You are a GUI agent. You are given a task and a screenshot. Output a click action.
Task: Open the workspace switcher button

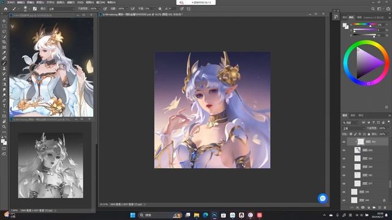pyautogui.click(x=380, y=9)
